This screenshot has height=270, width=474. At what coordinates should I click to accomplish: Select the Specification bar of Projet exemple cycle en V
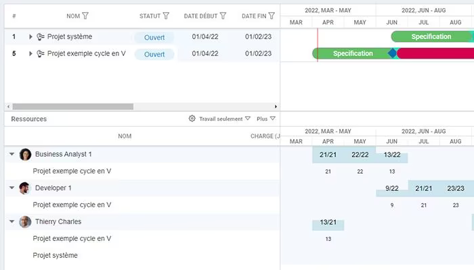pos(352,53)
